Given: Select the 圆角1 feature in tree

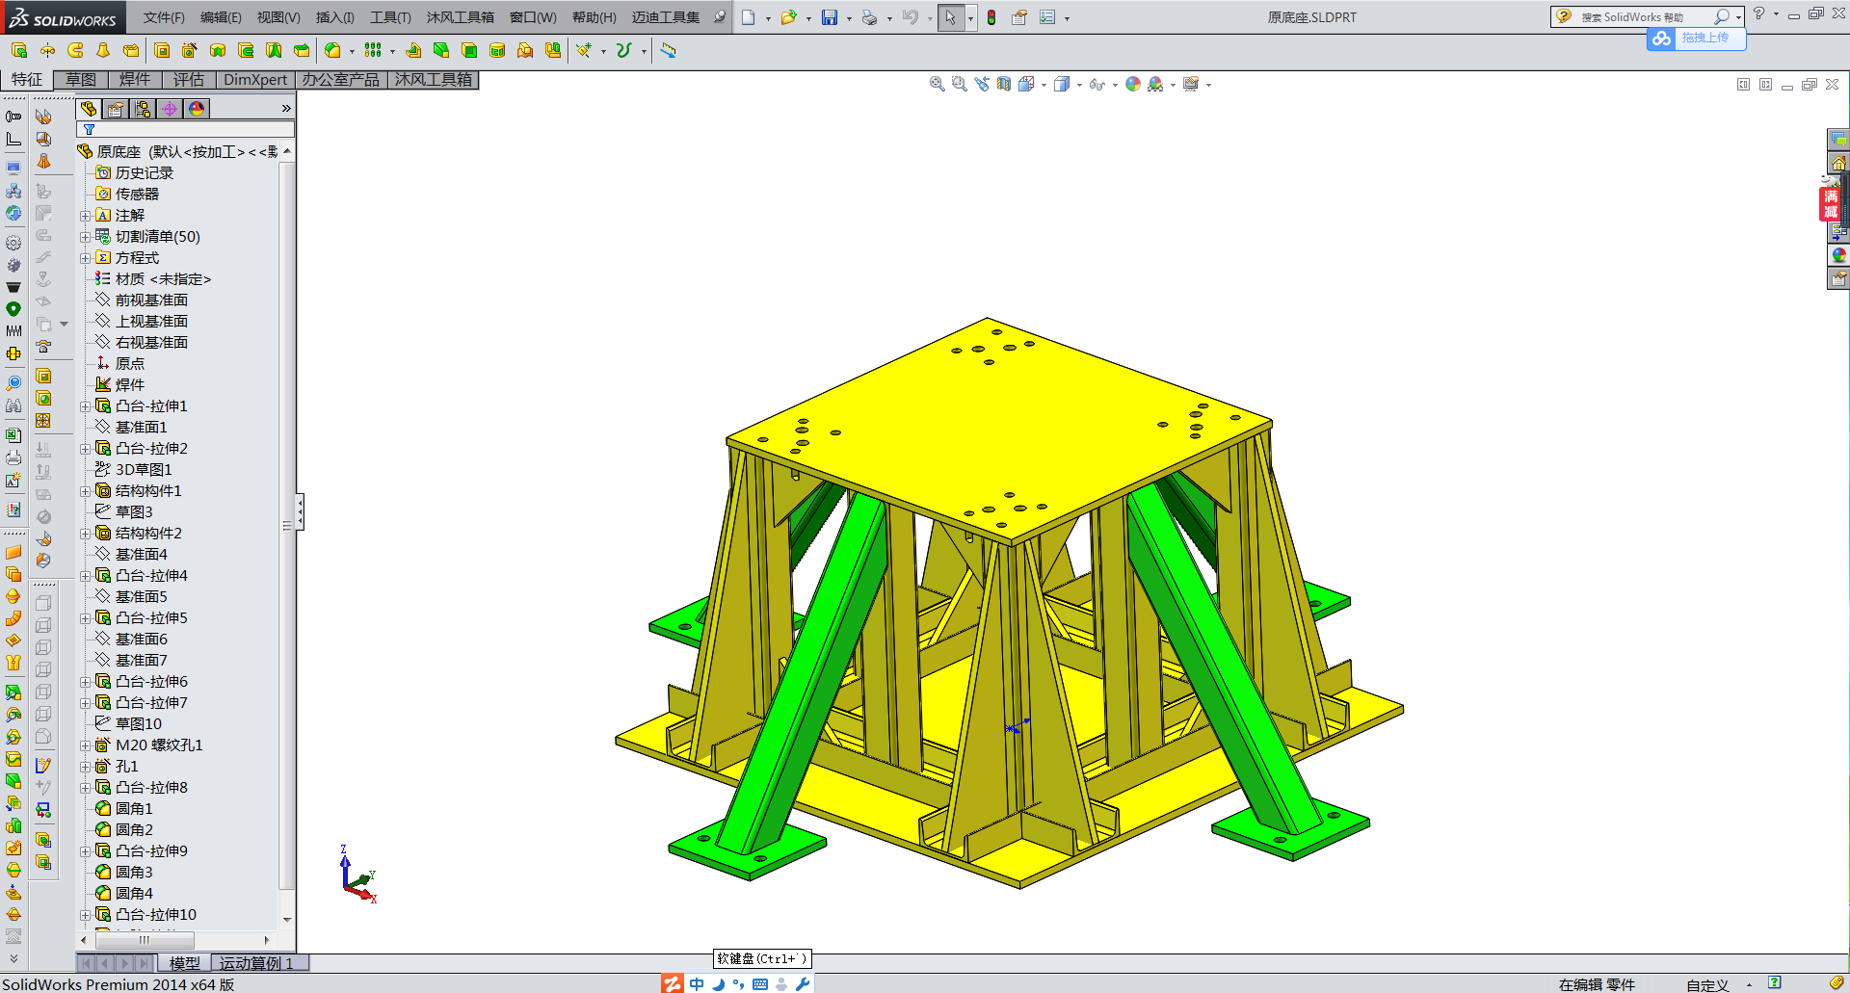Looking at the screenshot, I should tap(134, 809).
